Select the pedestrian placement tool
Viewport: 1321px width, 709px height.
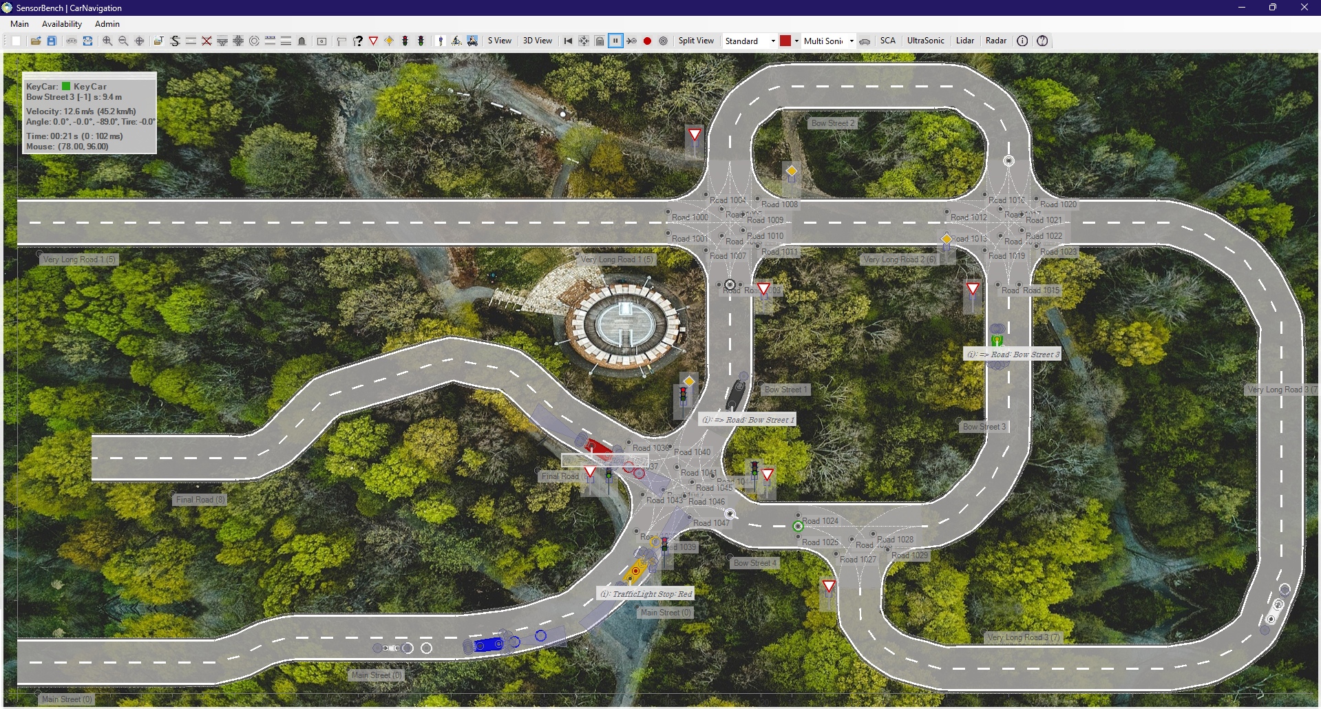[x=441, y=41]
